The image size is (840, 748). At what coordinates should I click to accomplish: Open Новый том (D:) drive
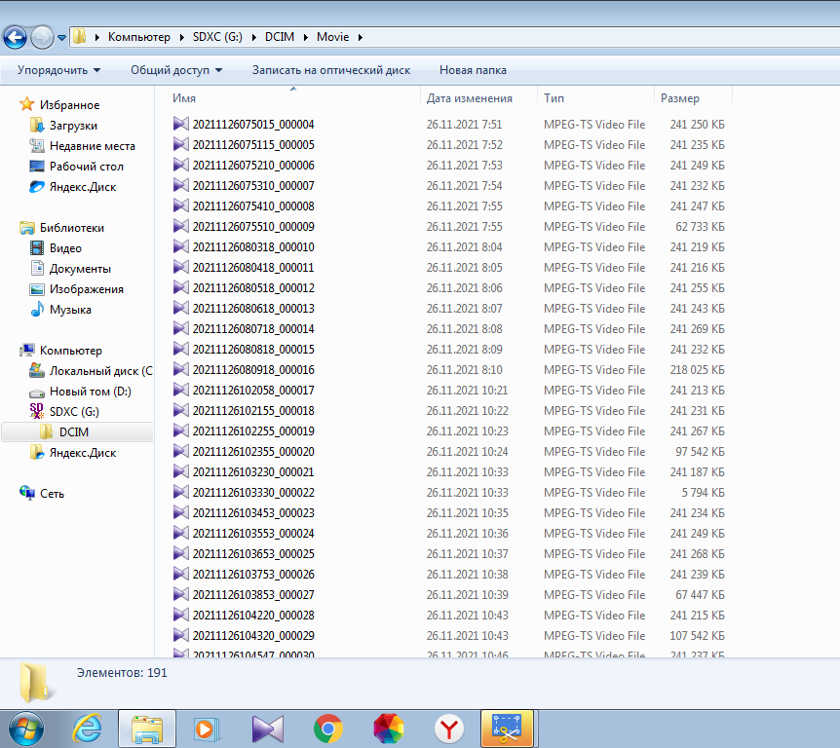(x=90, y=392)
